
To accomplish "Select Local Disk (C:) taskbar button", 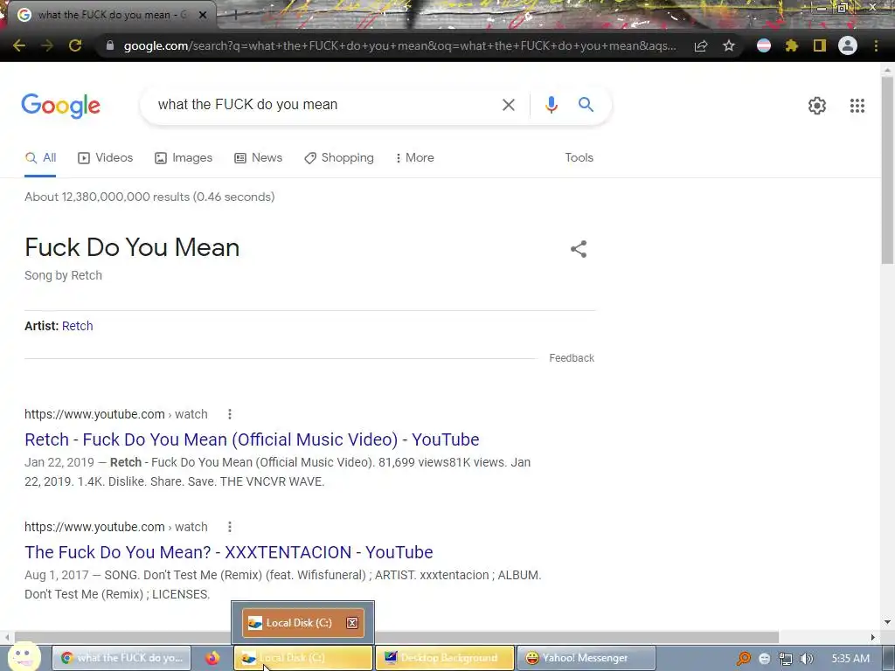I will tap(303, 658).
